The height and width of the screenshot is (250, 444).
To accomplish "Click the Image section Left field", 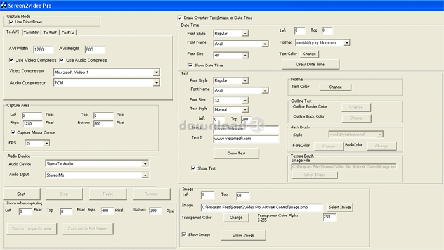I will (x=207, y=195).
